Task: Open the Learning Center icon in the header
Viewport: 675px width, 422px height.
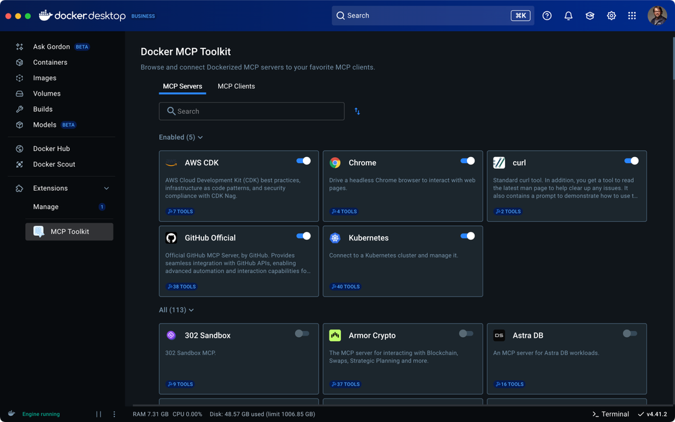Action: [589, 15]
